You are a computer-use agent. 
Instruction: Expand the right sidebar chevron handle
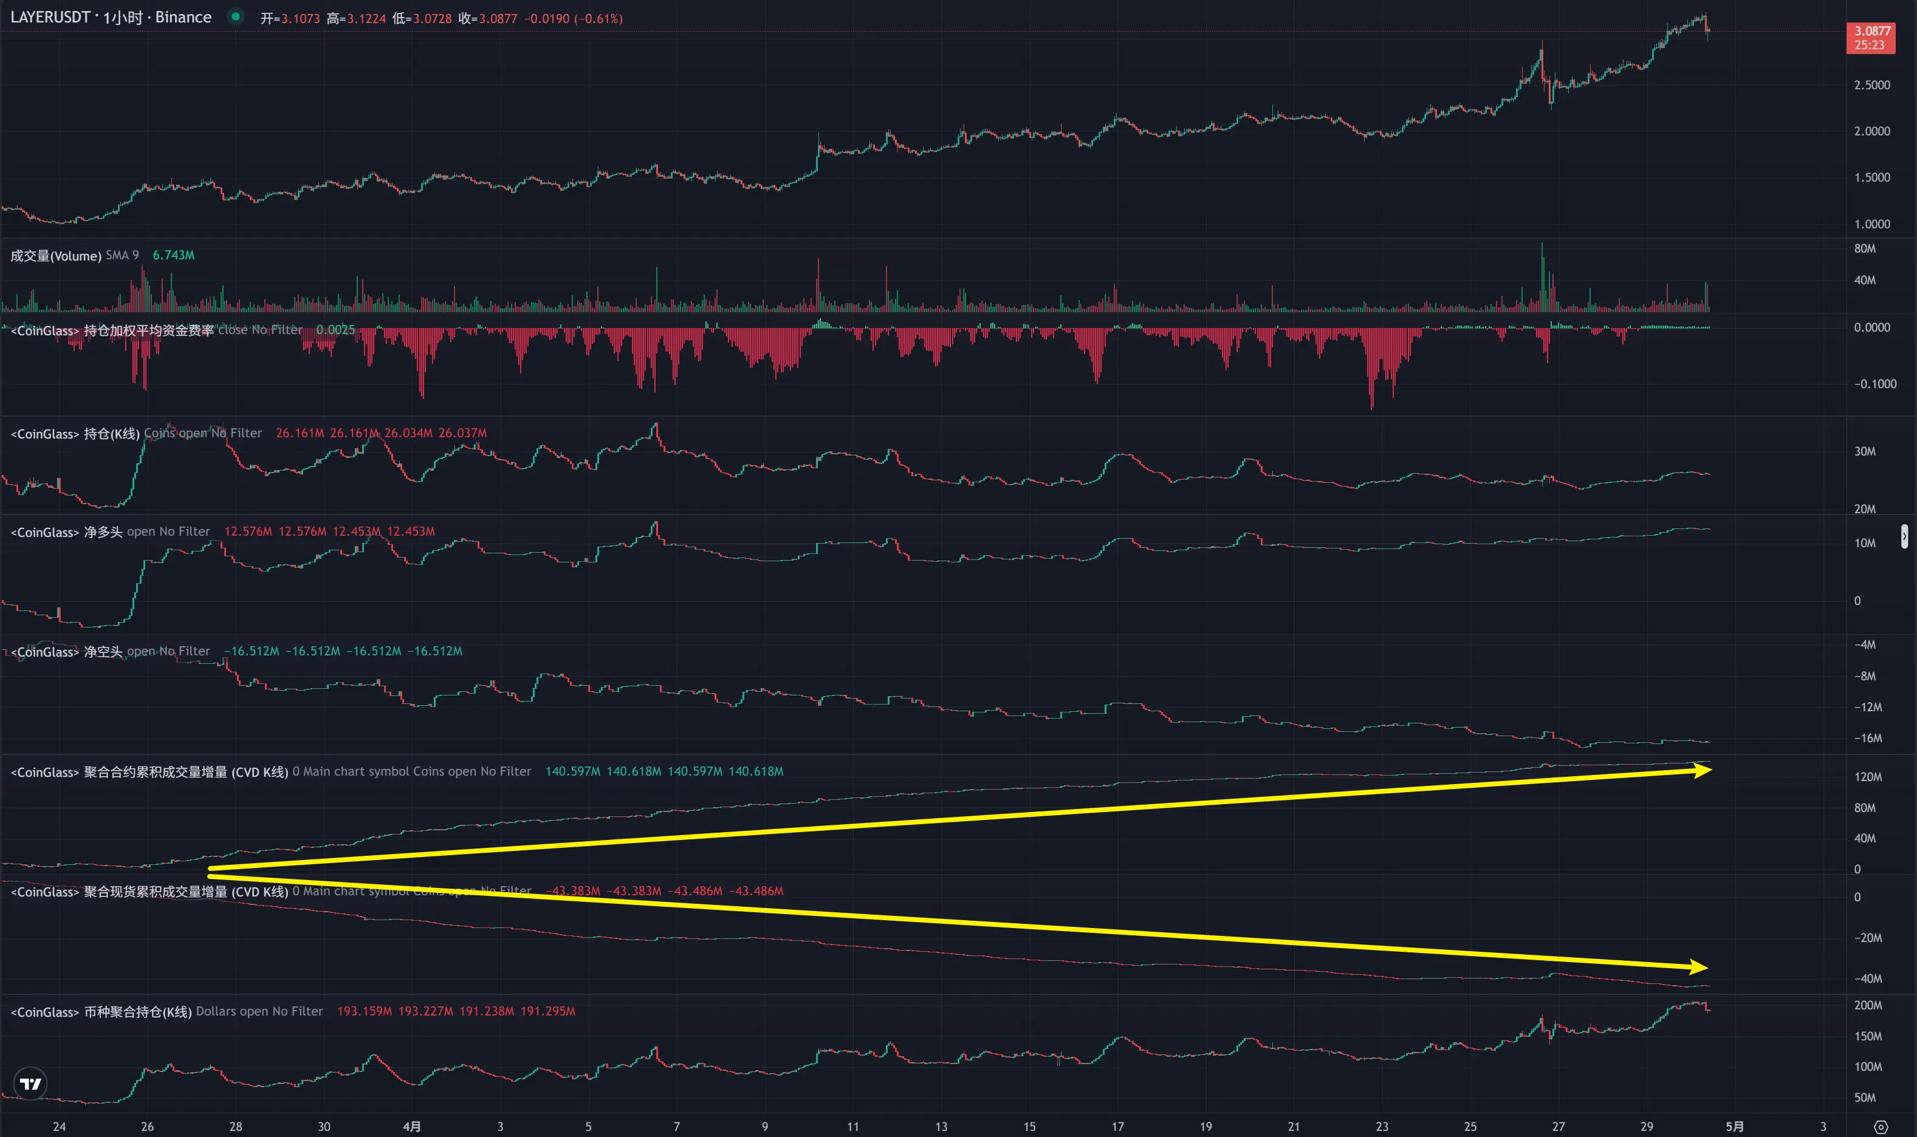(x=1904, y=536)
